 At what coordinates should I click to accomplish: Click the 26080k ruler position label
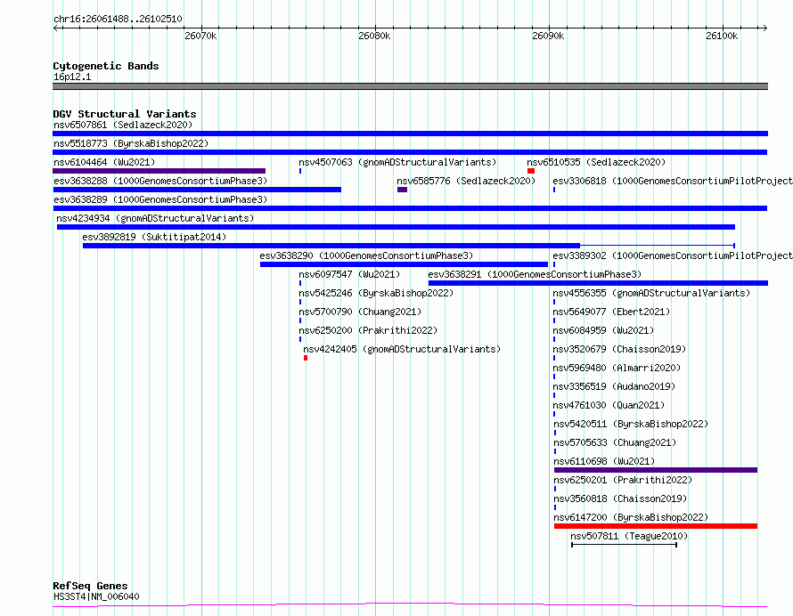coord(374,36)
